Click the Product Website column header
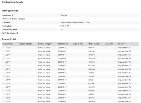Screen dimensions: 141x103 click(25, 44)
